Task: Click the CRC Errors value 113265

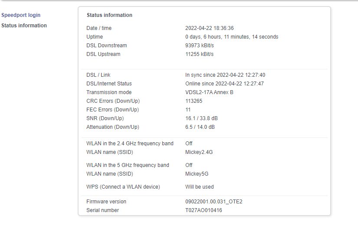Action: tap(194, 101)
